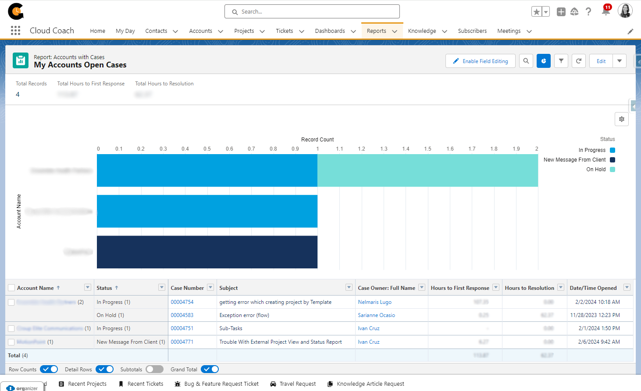641x391 pixels.
Task: Open case 00004771 link
Action: 182,342
